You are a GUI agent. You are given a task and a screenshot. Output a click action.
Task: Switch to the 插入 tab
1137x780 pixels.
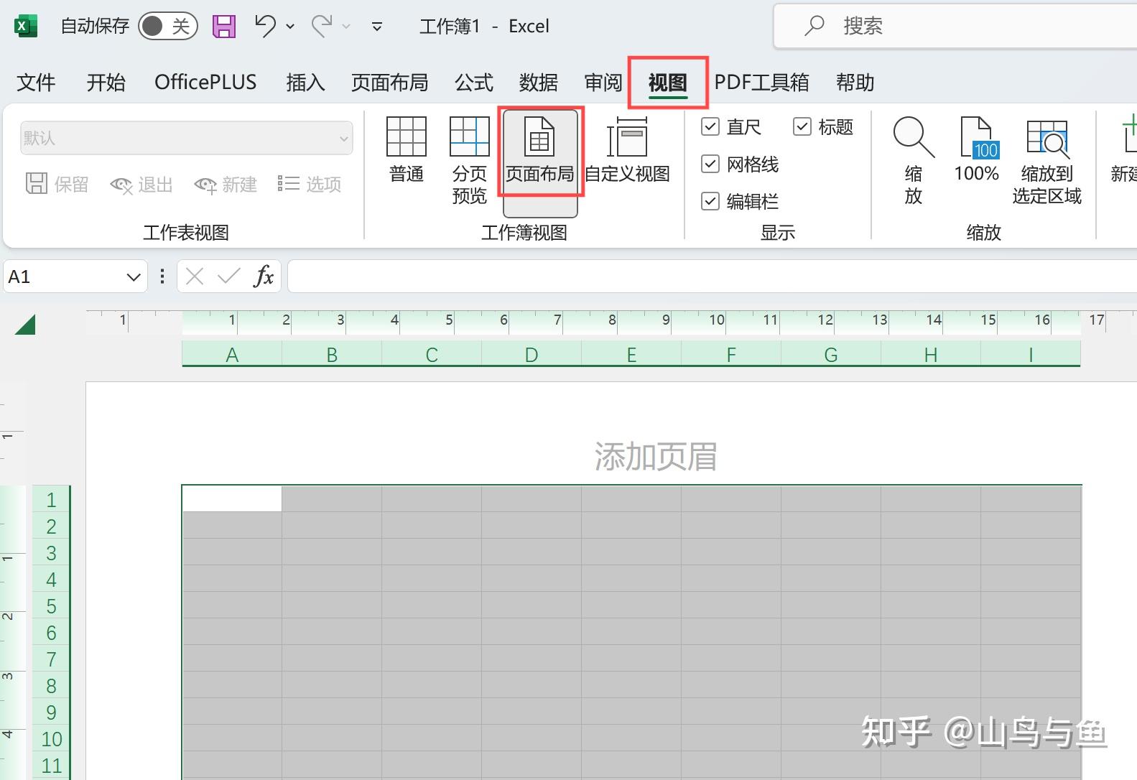[305, 83]
